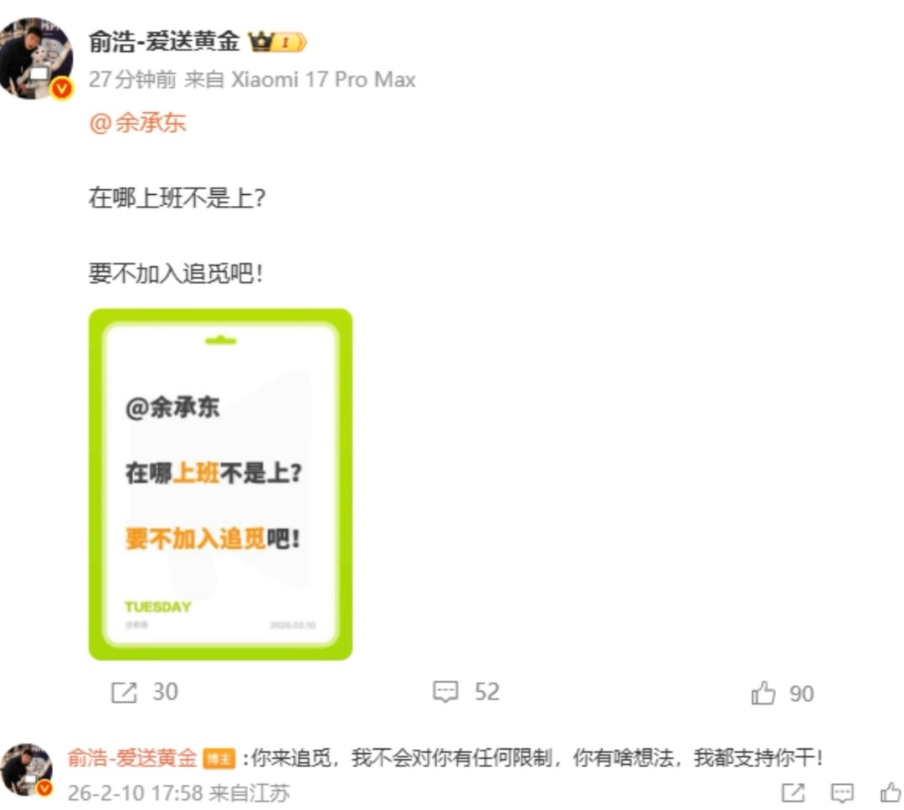Click the comment count 52
Image resolution: width=904 pixels, height=810 pixels.
pyautogui.click(x=486, y=692)
